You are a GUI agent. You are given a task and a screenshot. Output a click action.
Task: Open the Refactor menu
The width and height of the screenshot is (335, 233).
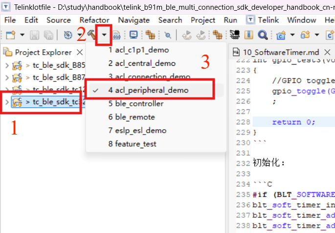tap(94, 20)
